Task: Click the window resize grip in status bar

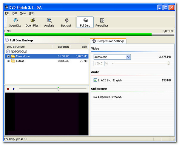Action: pyautogui.click(x=173, y=139)
